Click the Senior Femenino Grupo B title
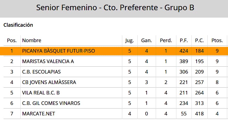The height and width of the screenshot is (122, 228). 115,8
